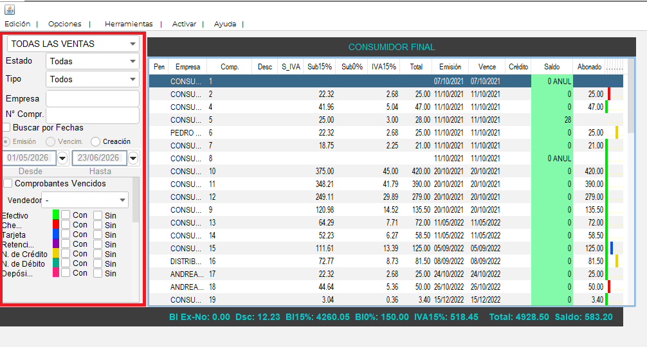
Task: Enable the Buscar por Fechas checkbox
Action: tap(6, 127)
